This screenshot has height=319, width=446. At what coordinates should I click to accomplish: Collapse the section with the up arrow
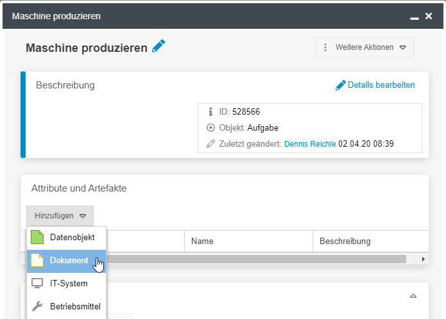pyautogui.click(x=413, y=296)
